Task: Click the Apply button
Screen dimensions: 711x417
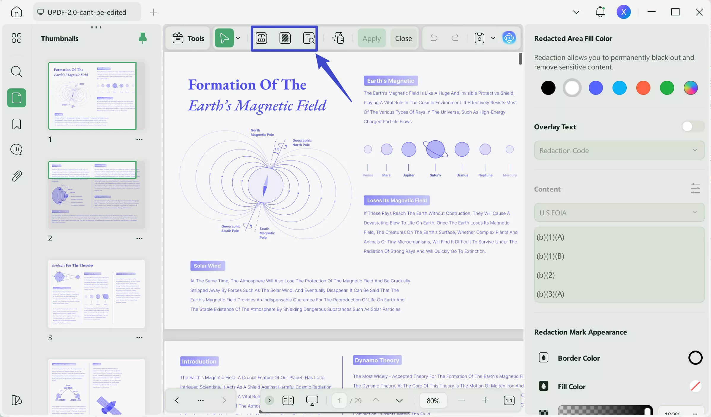Action: pos(372,38)
